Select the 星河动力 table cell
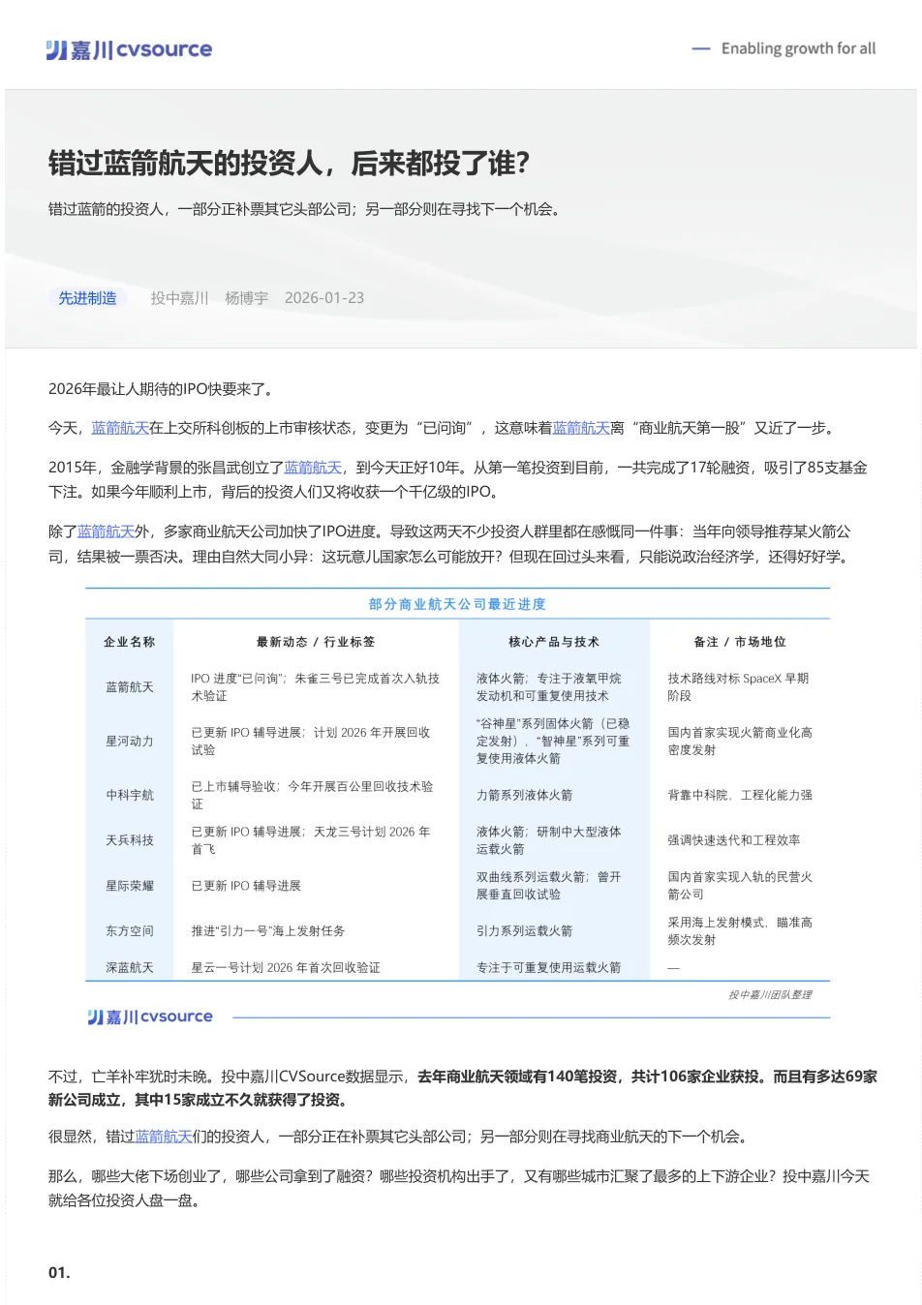922x1305 pixels. (x=130, y=742)
